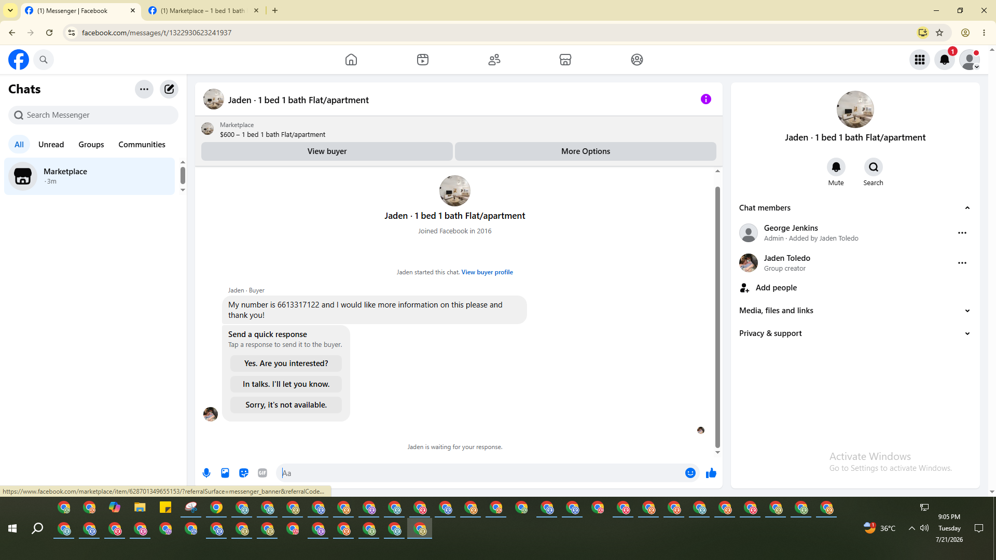Expand Media, files and links

855,311
